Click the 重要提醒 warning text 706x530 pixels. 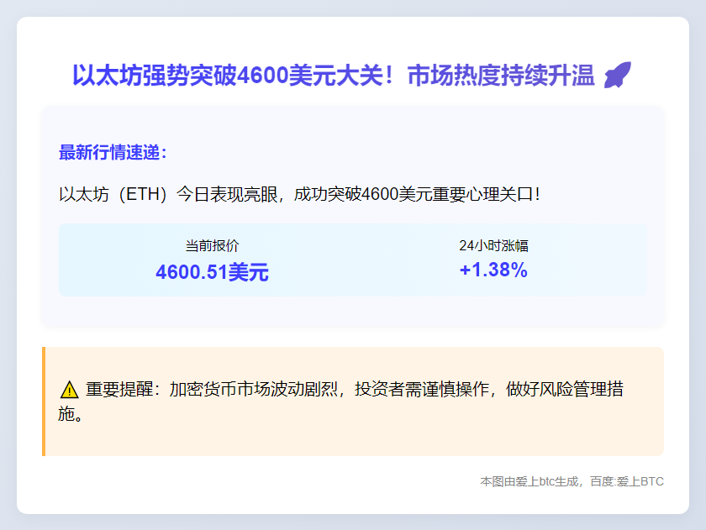pos(119,390)
